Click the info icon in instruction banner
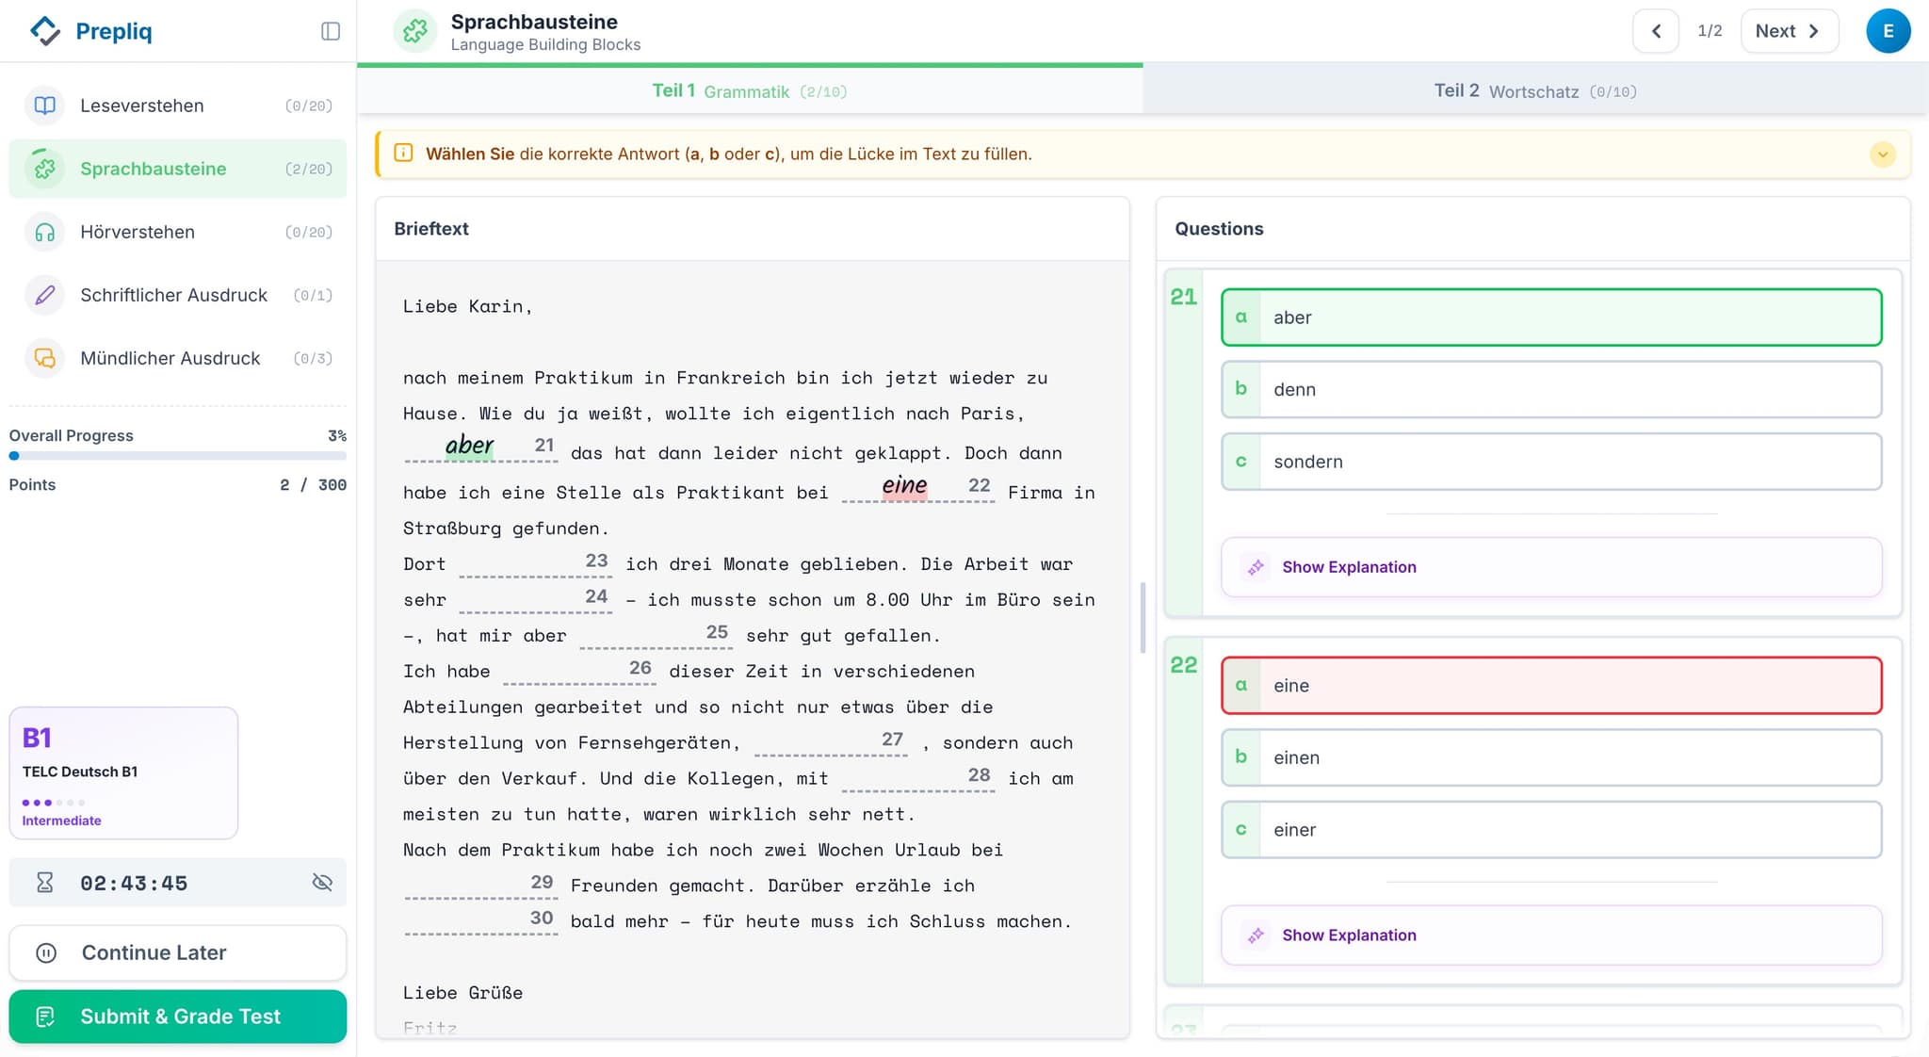 pyautogui.click(x=403, y=153)
